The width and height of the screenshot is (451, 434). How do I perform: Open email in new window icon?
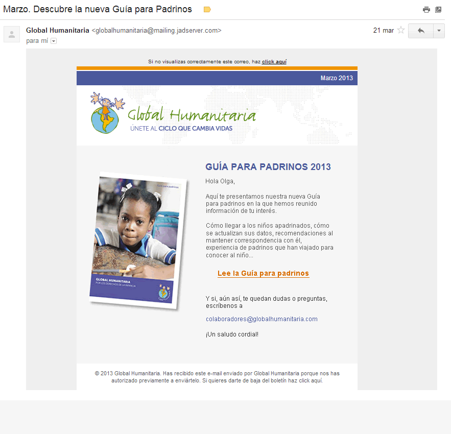point(438,10)
